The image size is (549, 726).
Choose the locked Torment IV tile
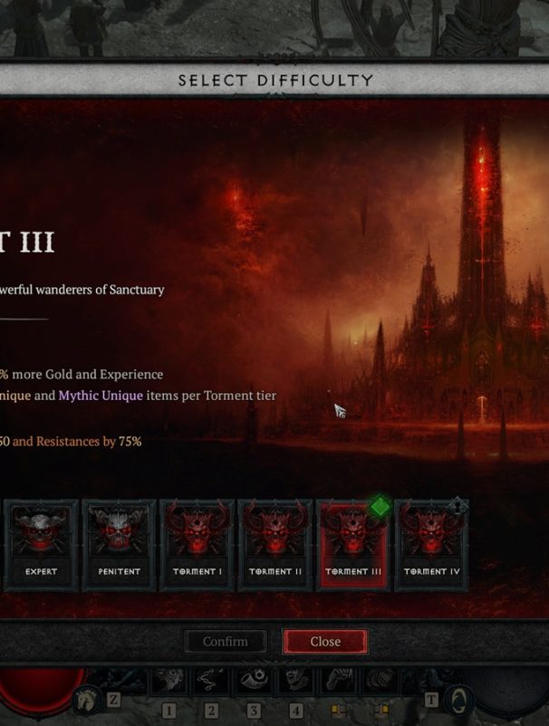pyautogui.click(x=431, y=545)
